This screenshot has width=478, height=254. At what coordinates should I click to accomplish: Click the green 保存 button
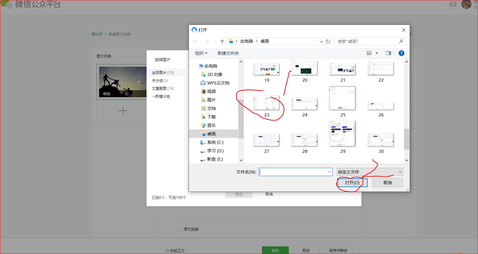tap(275, 250)
